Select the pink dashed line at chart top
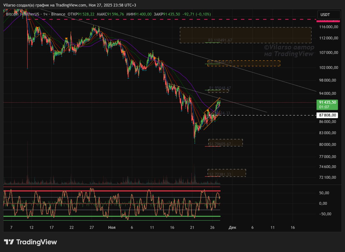 tap(162, 19)
